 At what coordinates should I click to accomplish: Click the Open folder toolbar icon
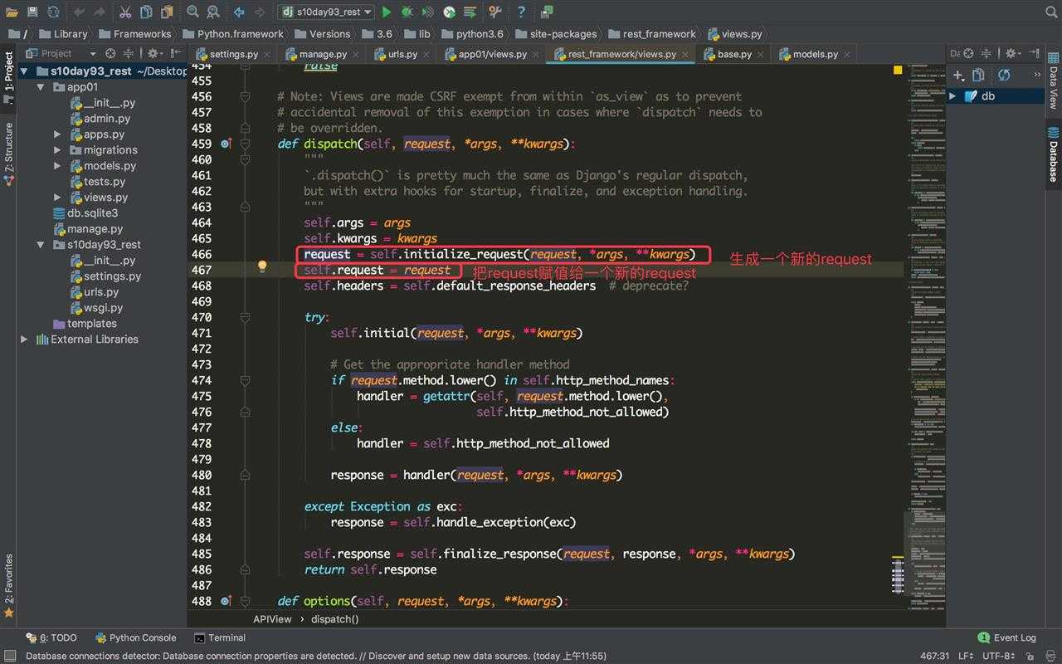point(12,12)
